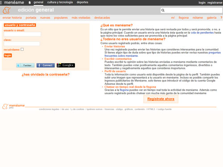223x167 pixels.
Task: Open código license footer link
Action: [119, 109]
